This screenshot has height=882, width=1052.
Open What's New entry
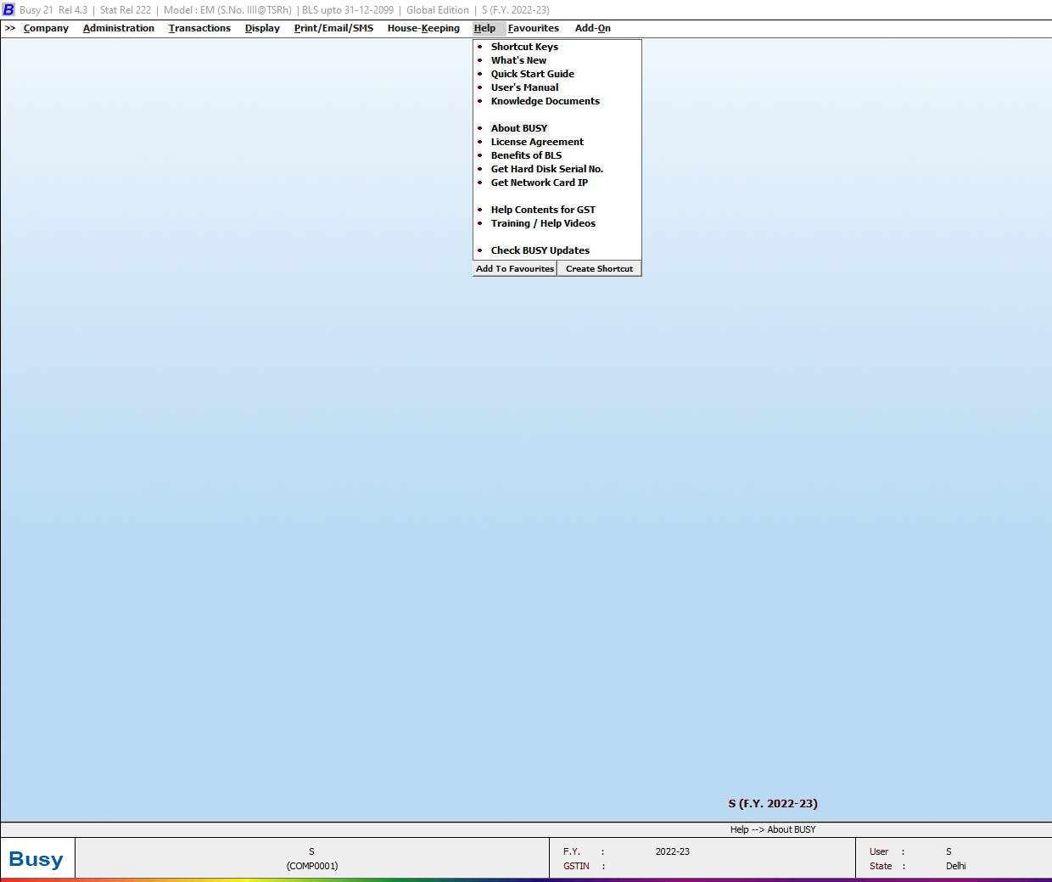[518, 60]
